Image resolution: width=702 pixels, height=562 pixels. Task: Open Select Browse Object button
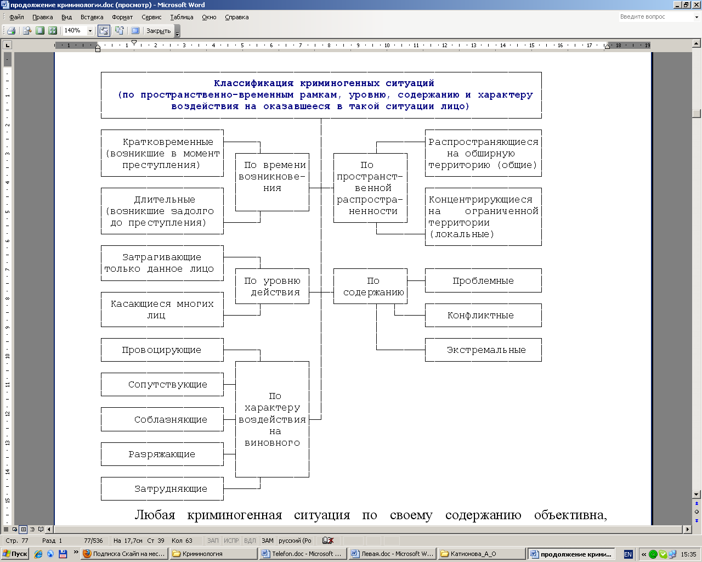pyautogui.click(x=697, y=512)
